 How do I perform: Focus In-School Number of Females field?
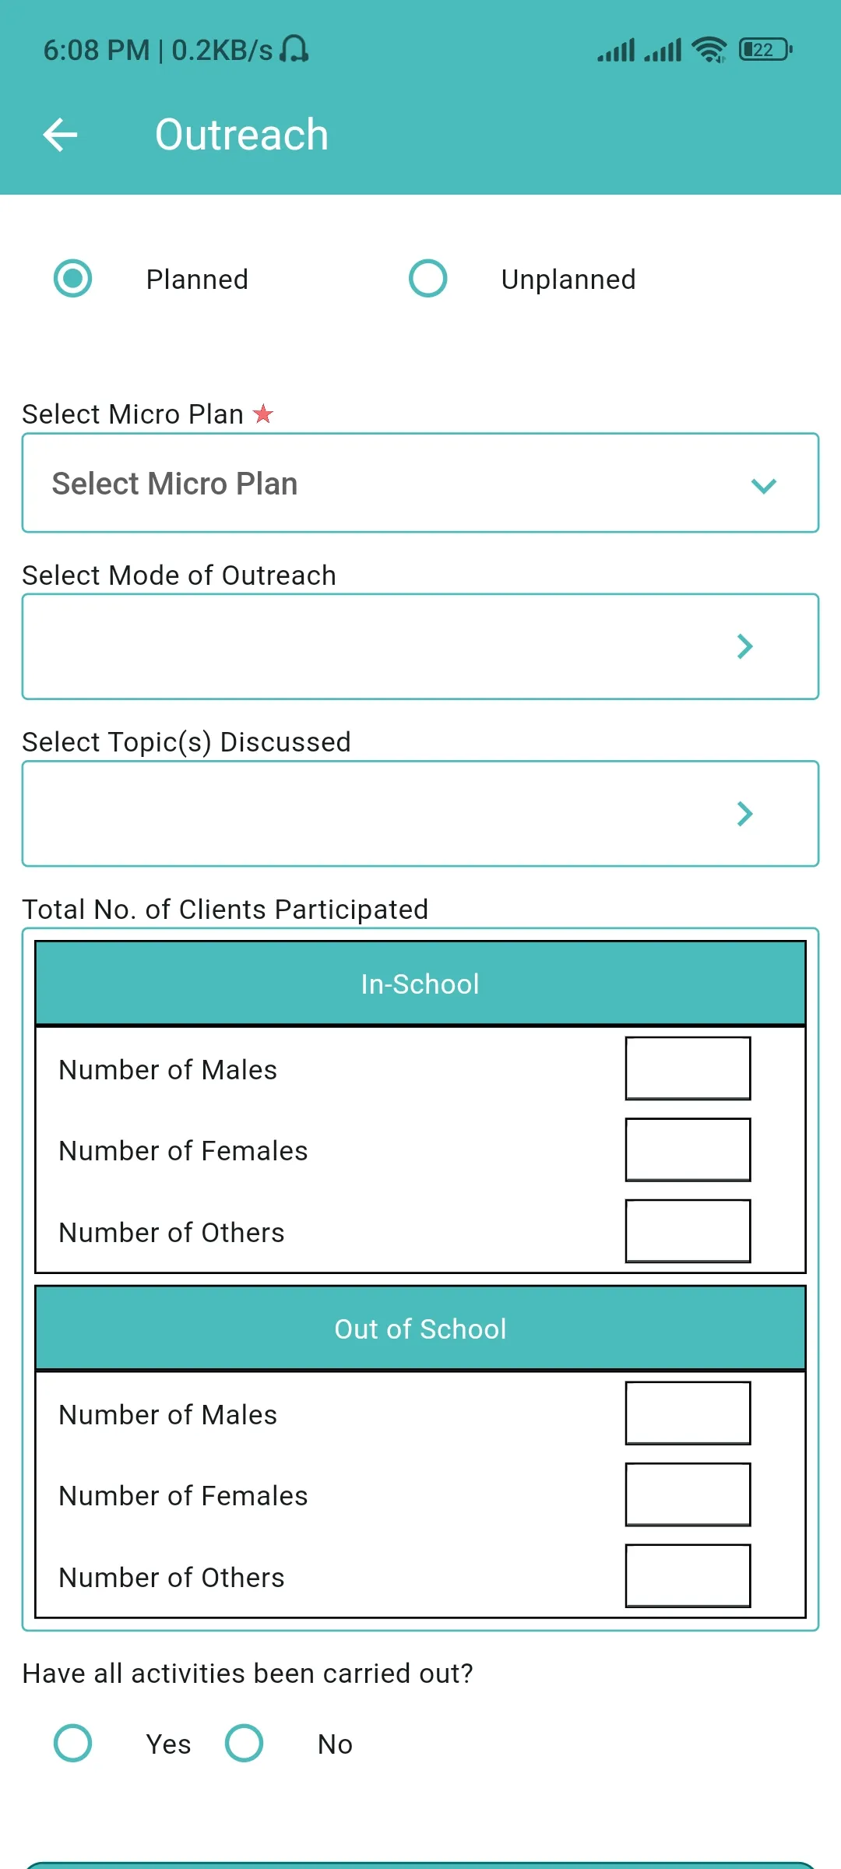point(688,1150)
